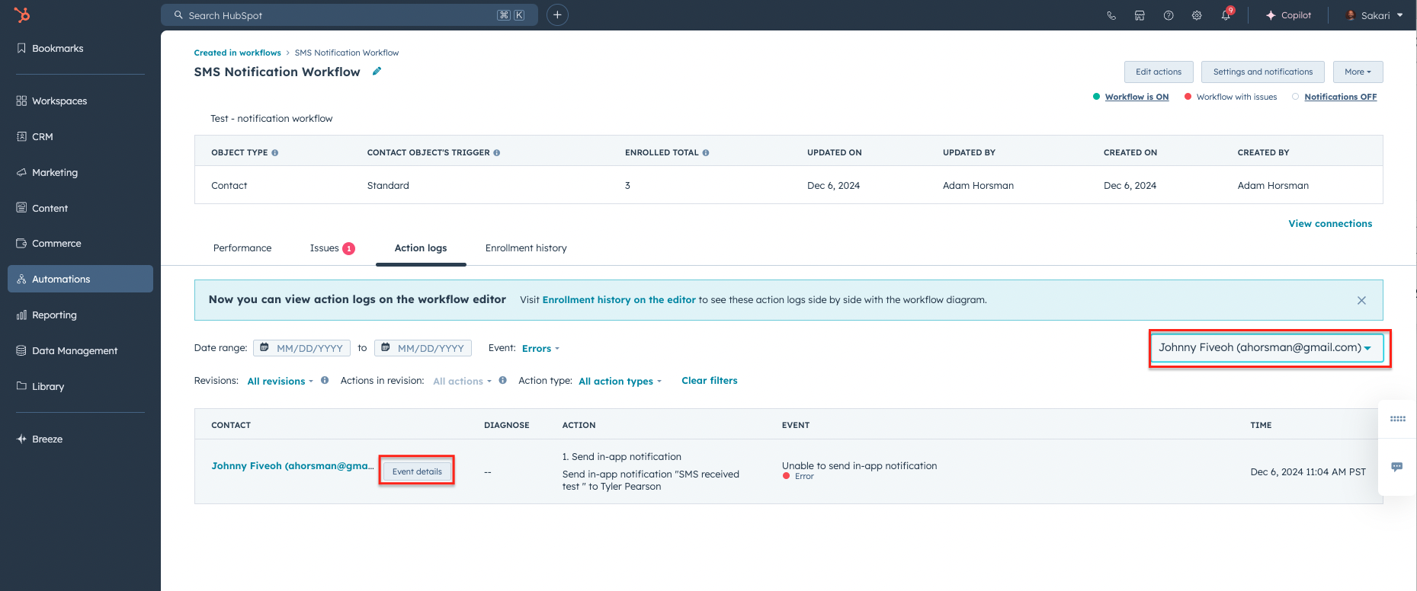This screenshot has height=591, width=1417.
Task: Click the Event details button
Action: point(417,471)
